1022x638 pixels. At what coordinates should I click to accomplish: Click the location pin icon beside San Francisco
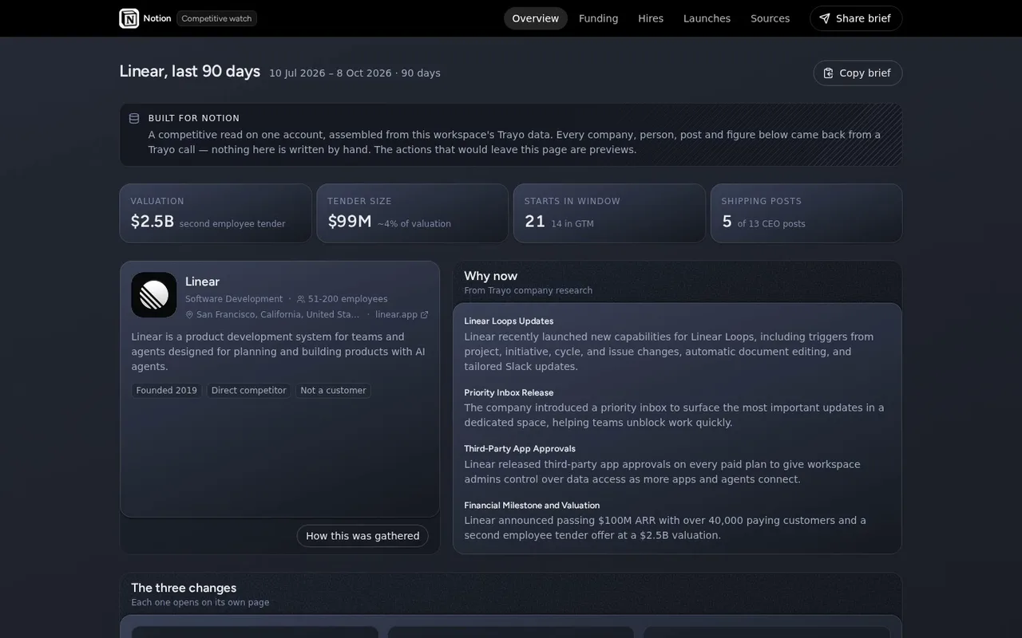click(190, 314)
